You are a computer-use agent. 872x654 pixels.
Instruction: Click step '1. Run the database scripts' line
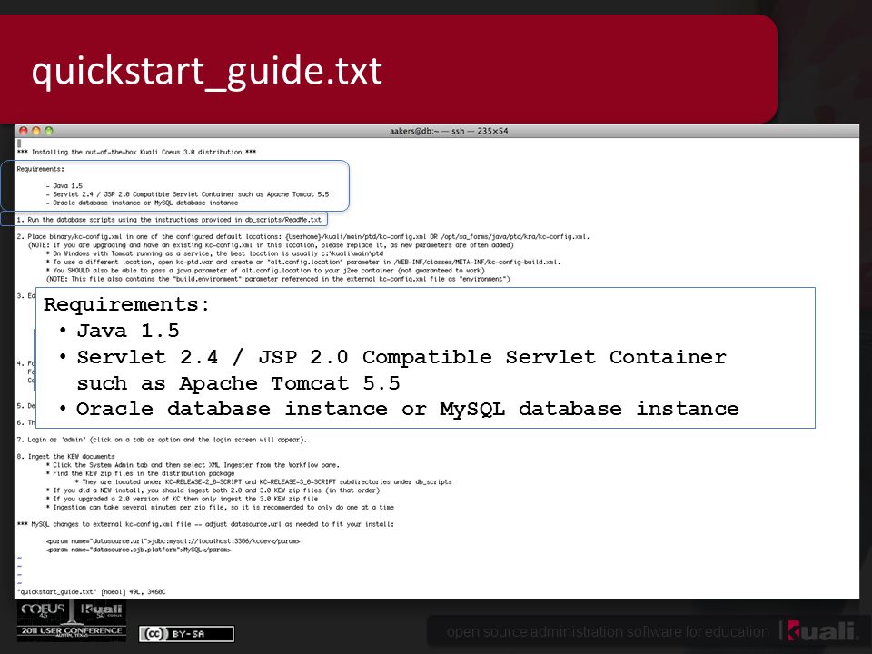click(169, 220)
